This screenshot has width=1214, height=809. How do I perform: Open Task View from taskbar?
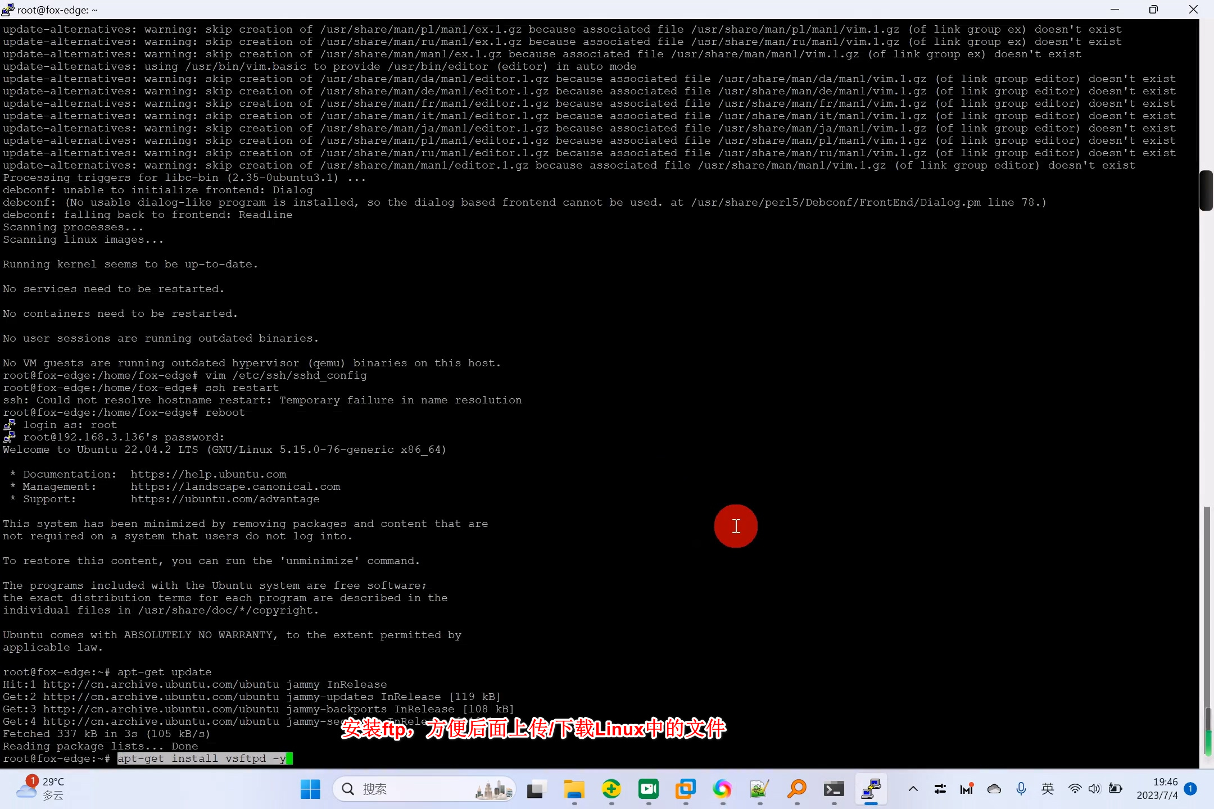click(x=537, y=789)
